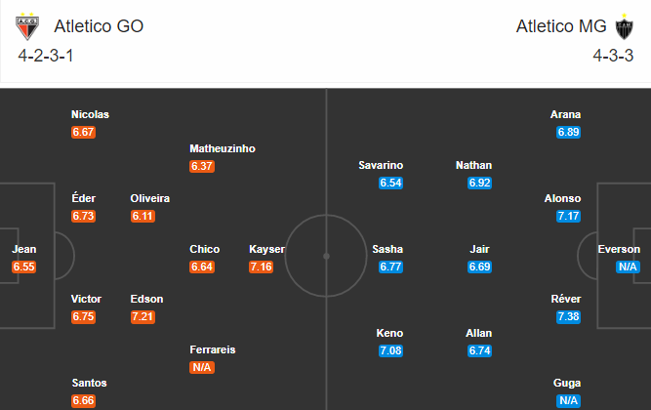Click player name Matheuzinho
651x410 pixels.
223,148
